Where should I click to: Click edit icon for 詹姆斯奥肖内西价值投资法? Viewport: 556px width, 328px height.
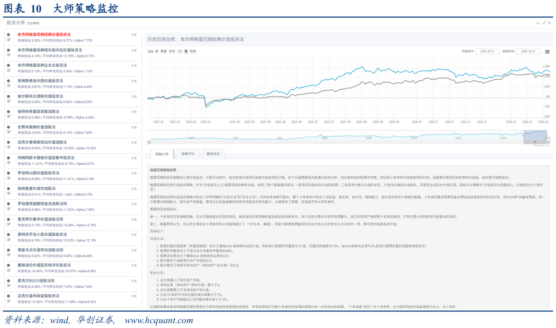pyautogui.click(x=8, y=87)
